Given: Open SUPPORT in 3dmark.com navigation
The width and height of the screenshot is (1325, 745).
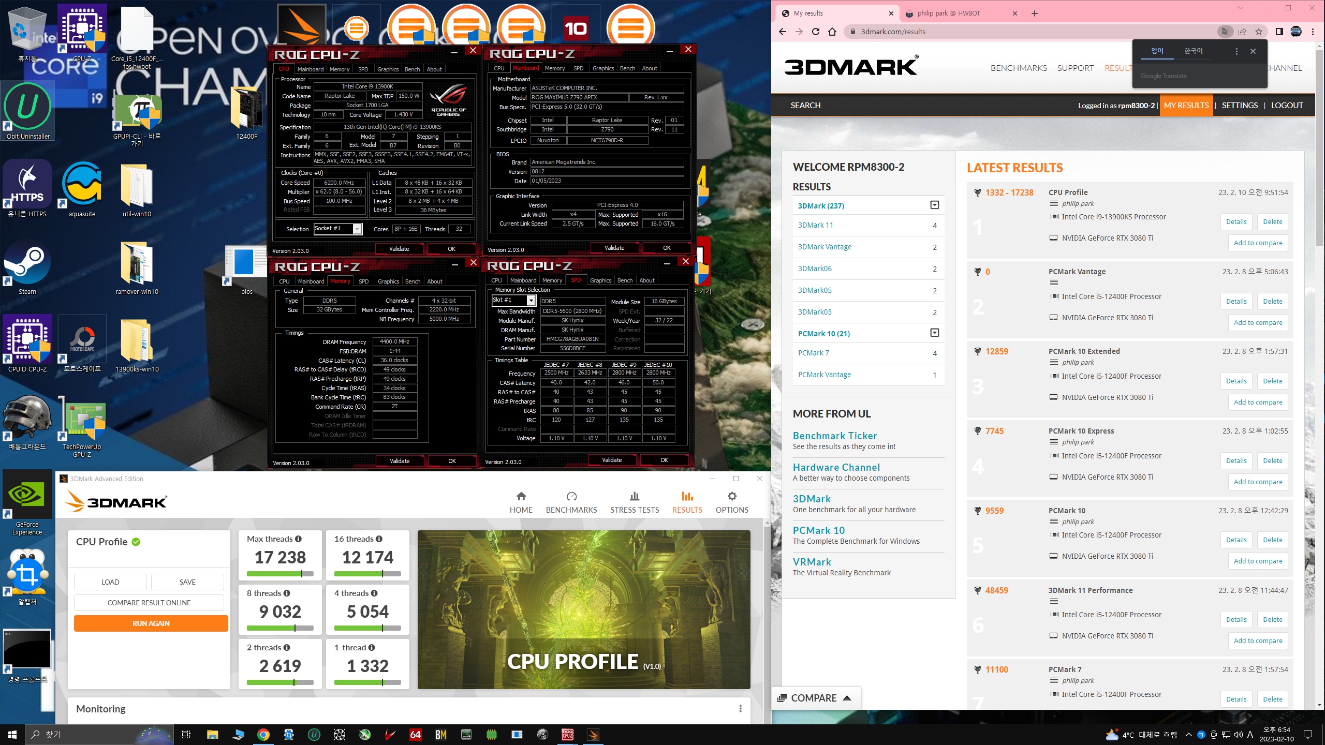Looking at the screenshot, I should coord(1076,68).
